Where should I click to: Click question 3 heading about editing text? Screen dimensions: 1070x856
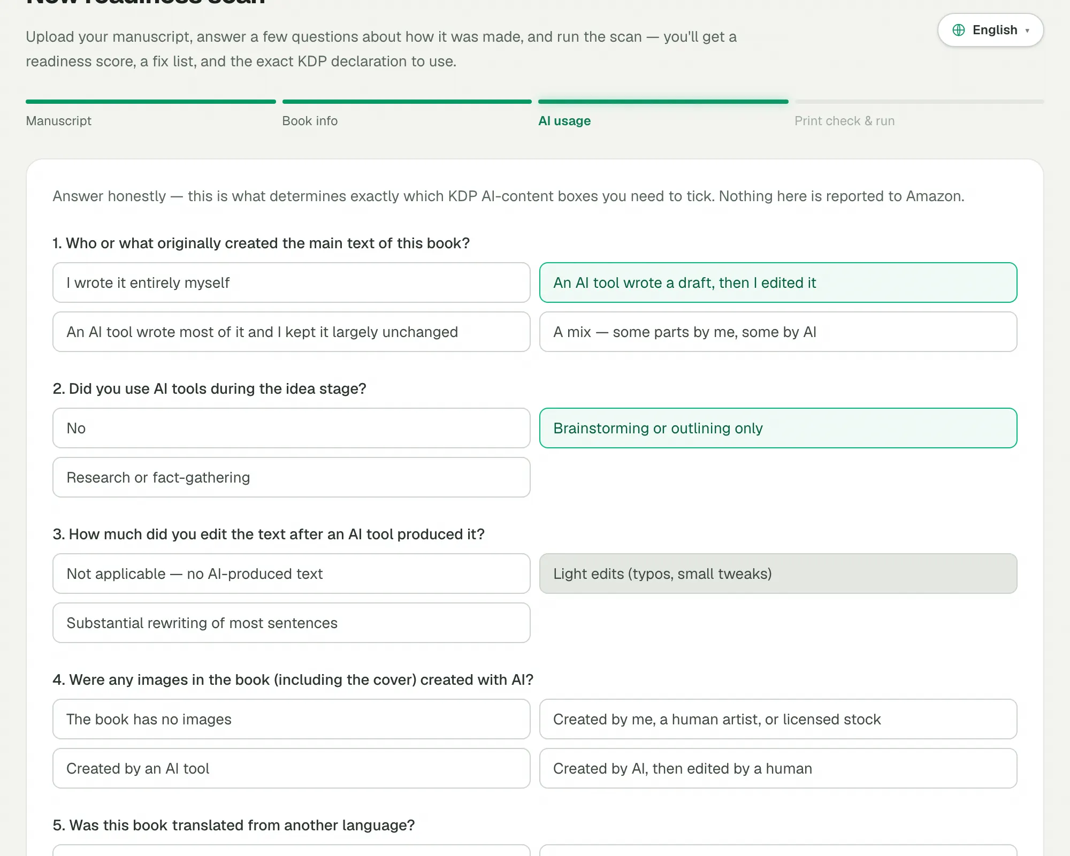(x=269, y=534)
